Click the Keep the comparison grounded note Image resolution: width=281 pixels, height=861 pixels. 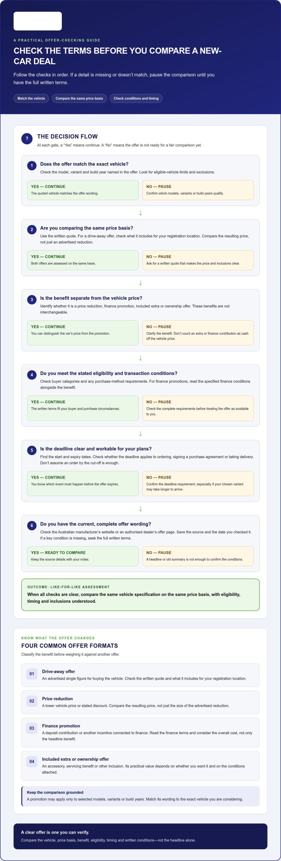(140, 796)
